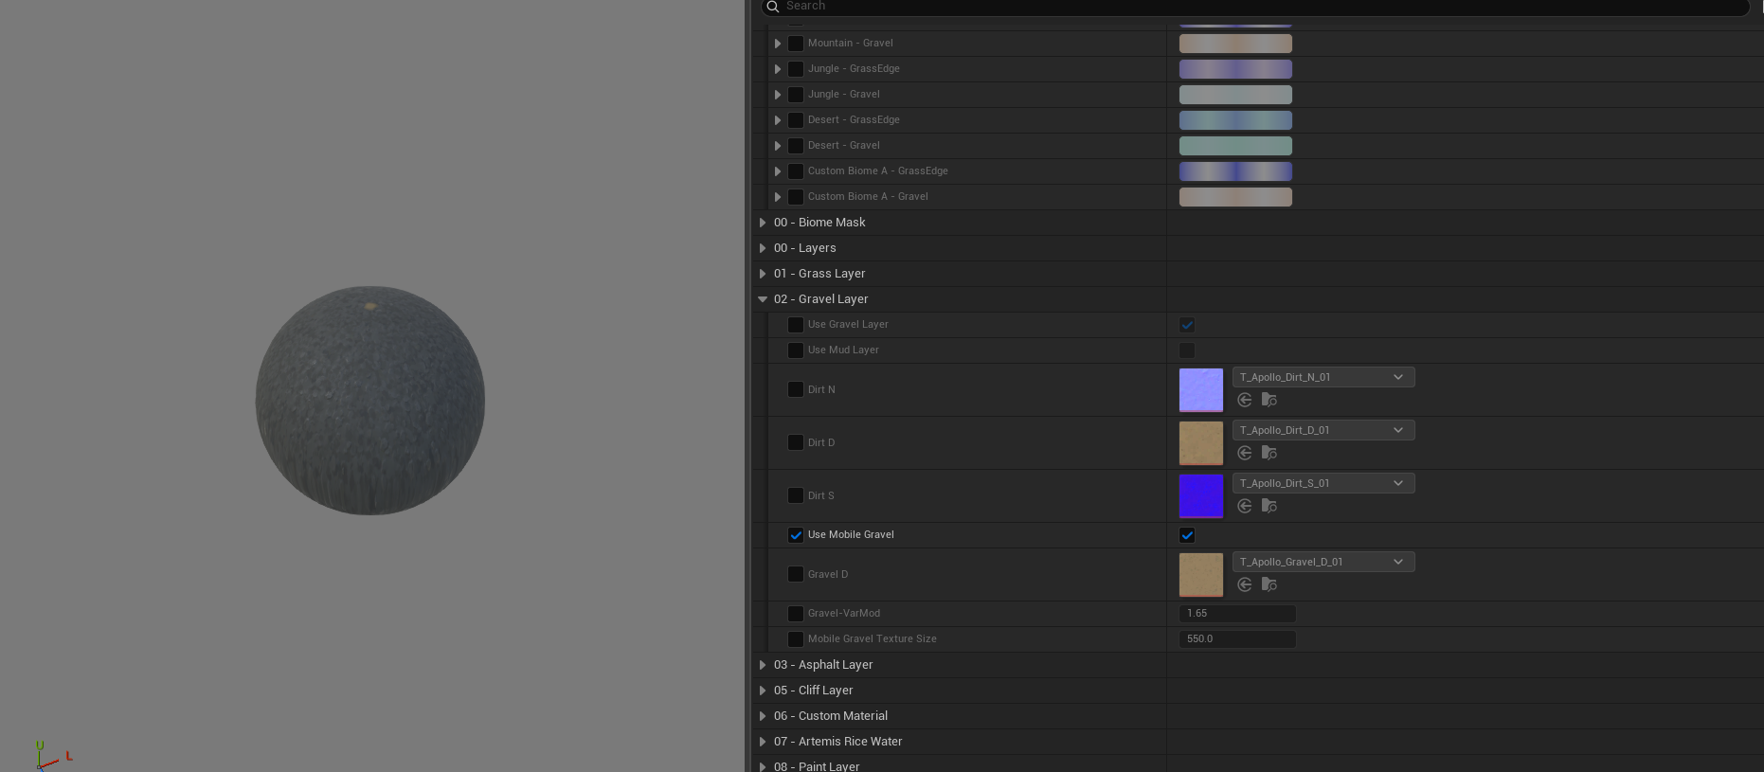This screenshot has height=772, width=1764.
Task: Collapse the 02 - Gravel Layer section
Action: tap(763, 299)
